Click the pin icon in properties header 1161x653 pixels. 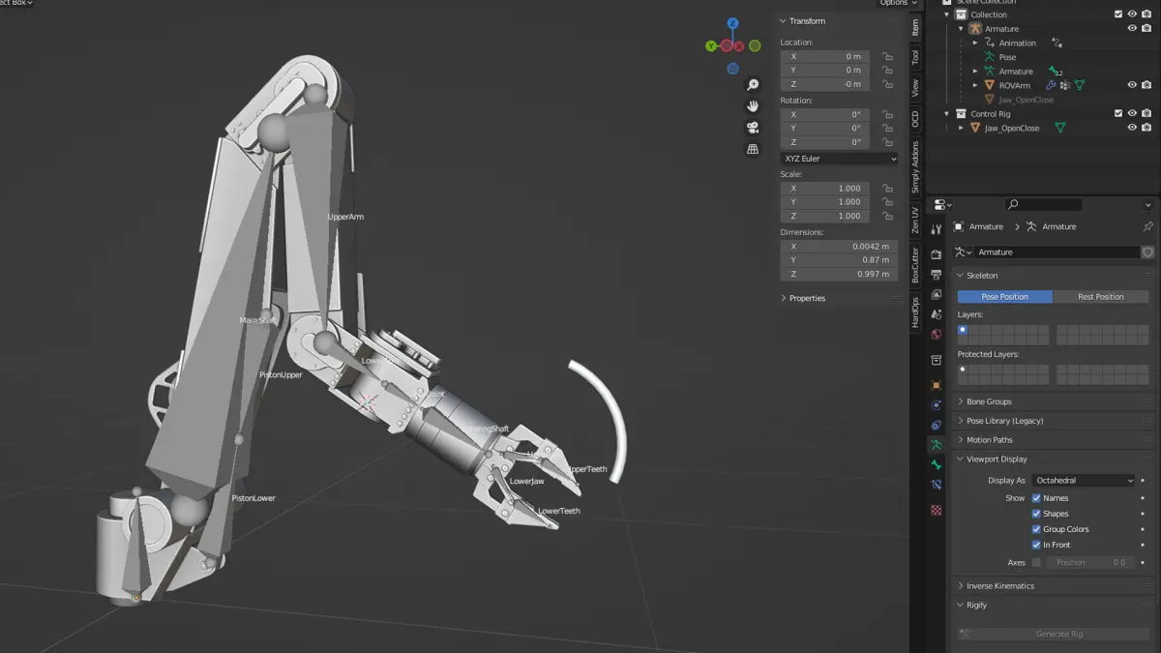point(1147,226)
